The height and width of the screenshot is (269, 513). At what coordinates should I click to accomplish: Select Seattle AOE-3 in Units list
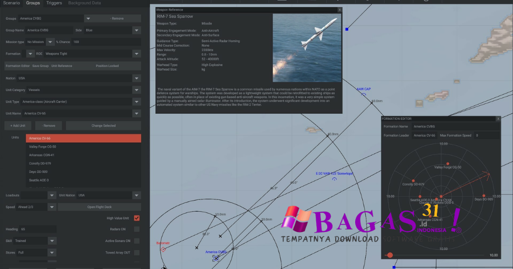pyautogui.click(x=84, y=180)
